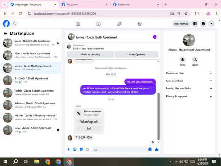
Task: Open the Groups icon in top navigation
Action: pyautogui.click(x=140, y=23)
